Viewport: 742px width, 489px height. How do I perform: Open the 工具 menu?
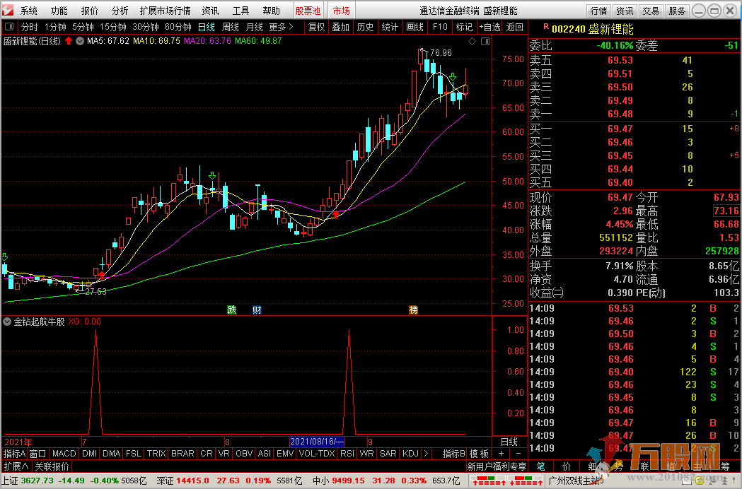point(240,11)
